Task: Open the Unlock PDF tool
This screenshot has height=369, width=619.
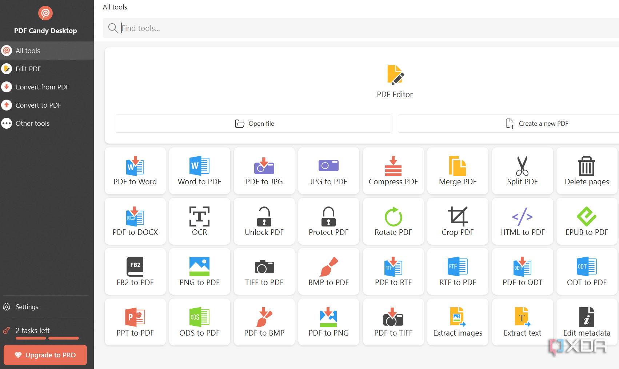Action: (264, 221)
